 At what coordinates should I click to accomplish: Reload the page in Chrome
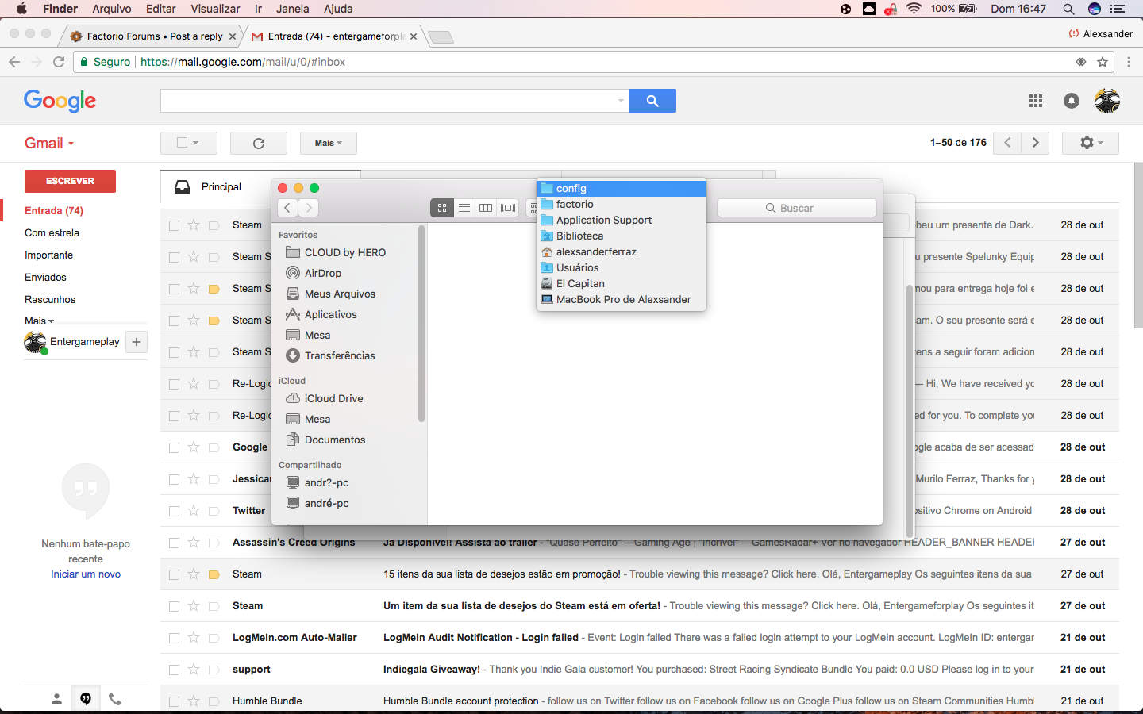(x=59, y=62)
